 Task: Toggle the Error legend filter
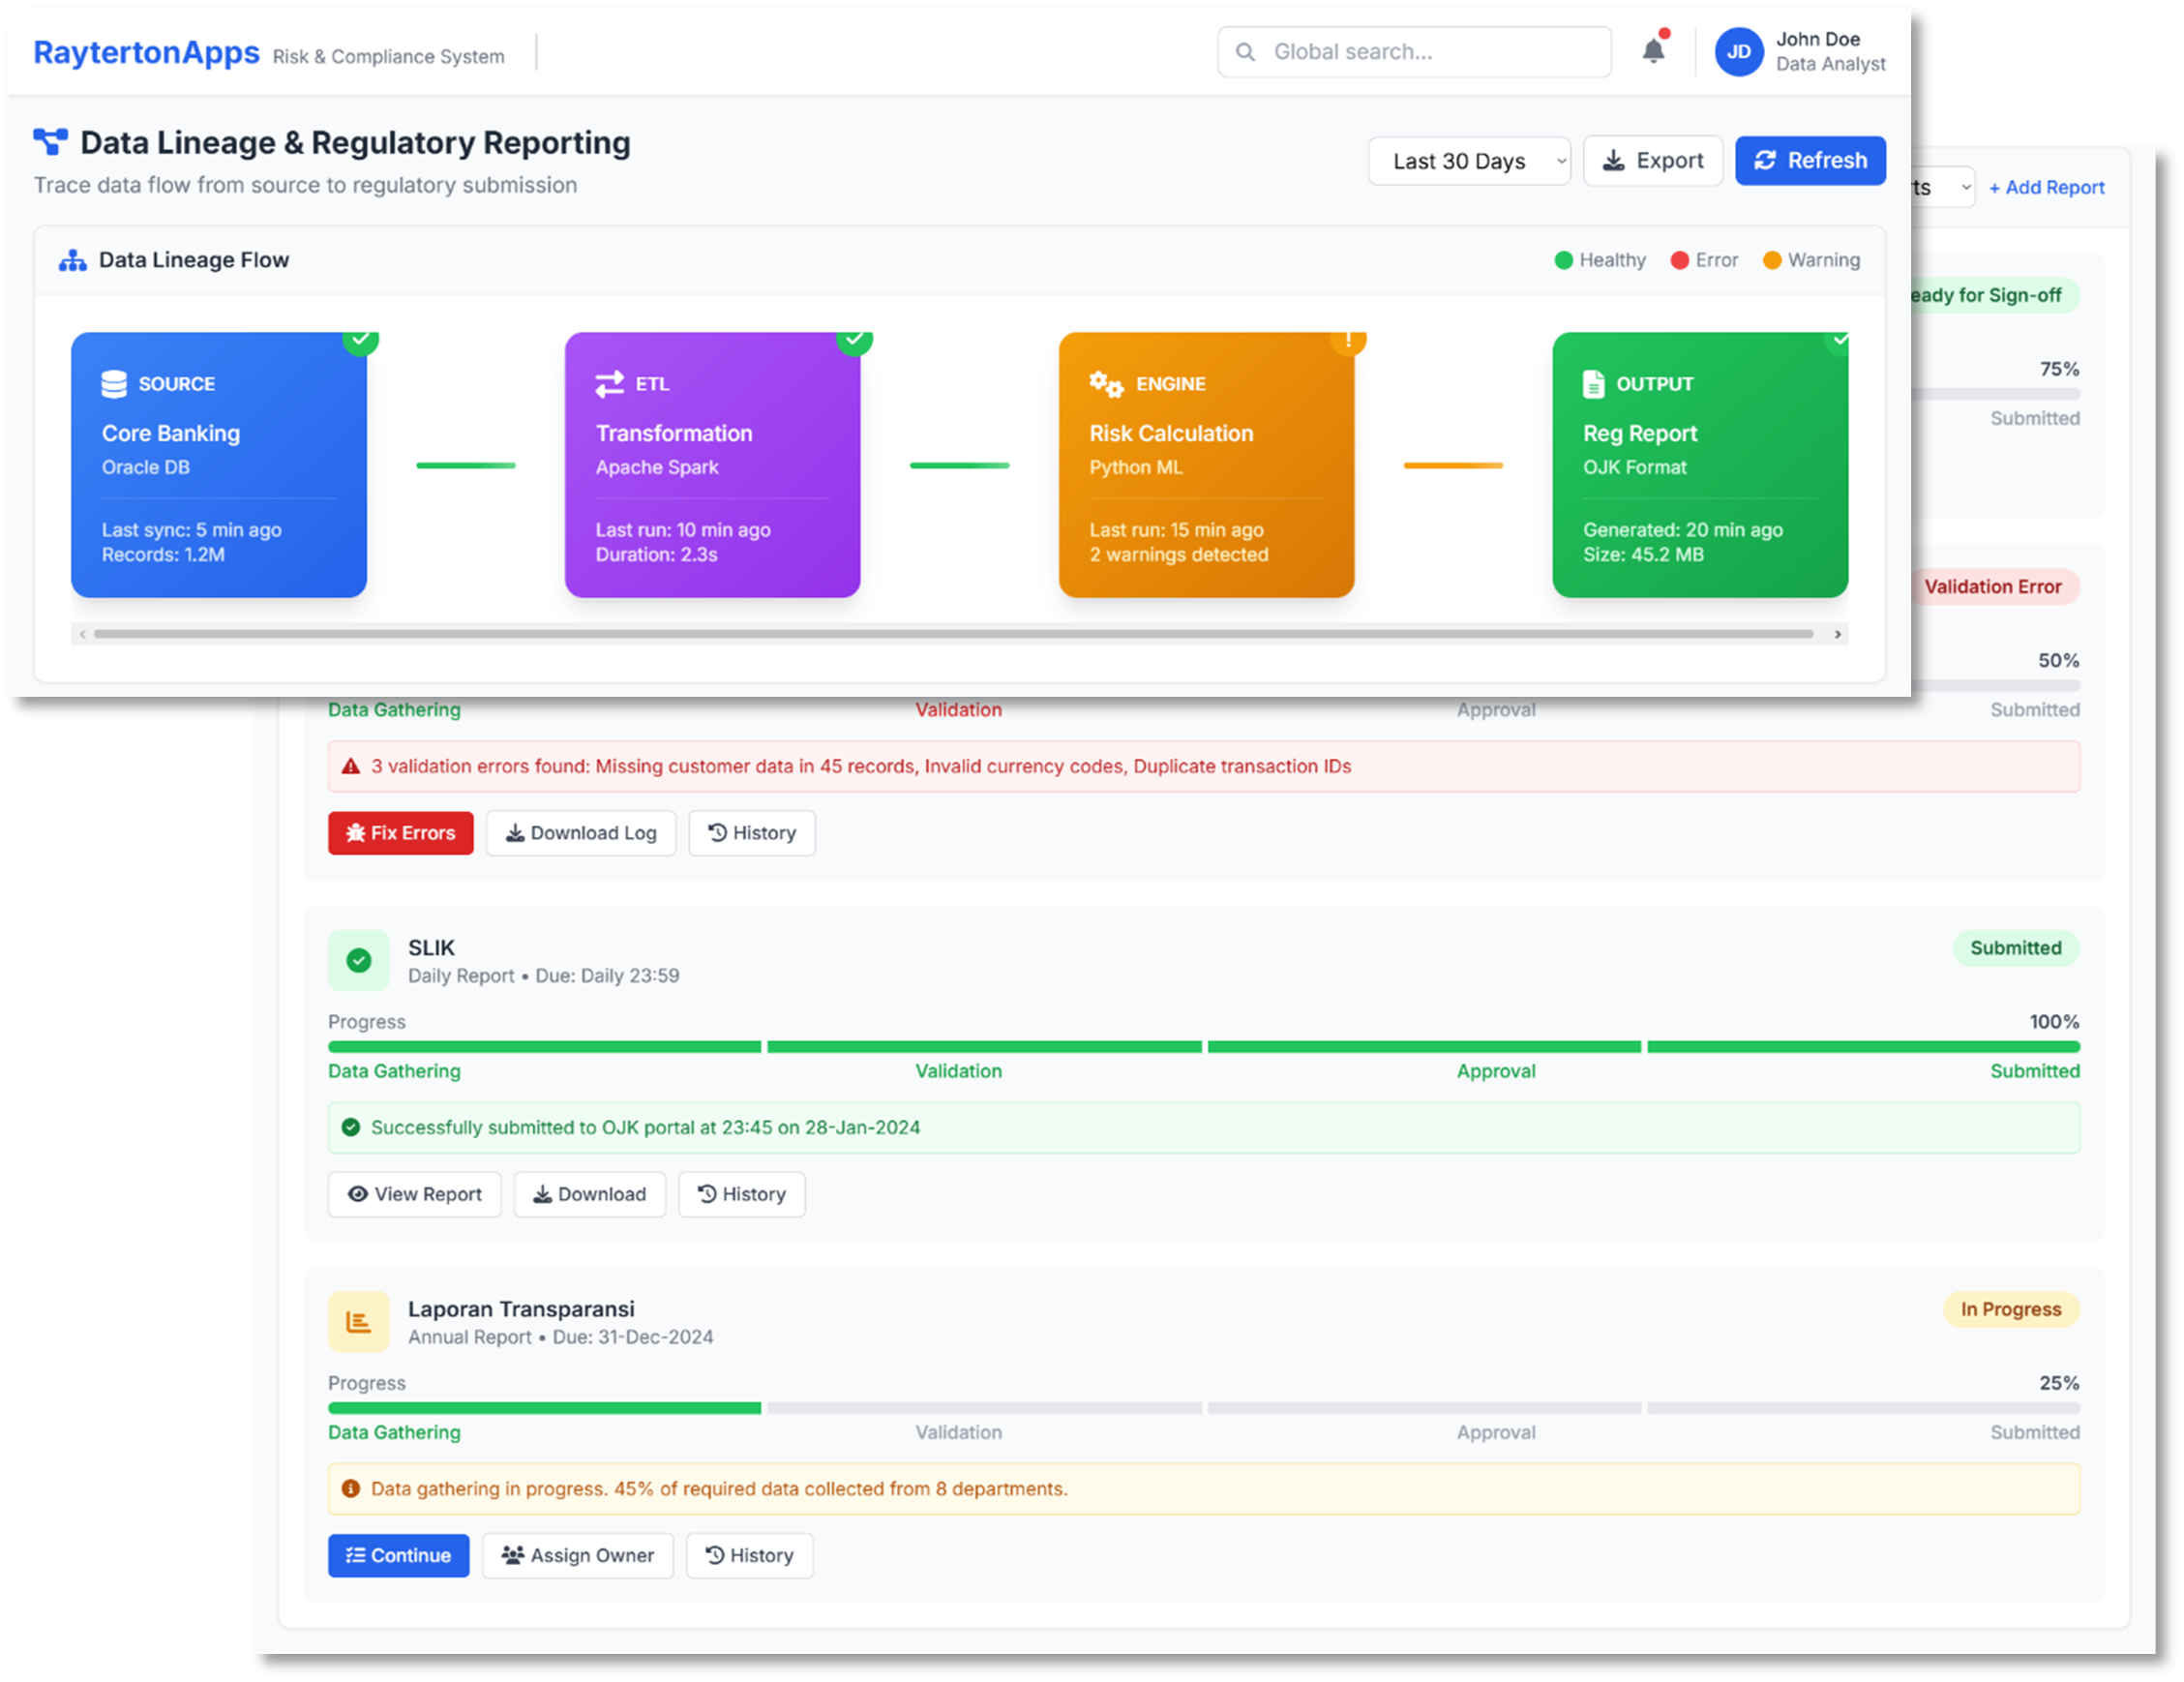tap(1704, 260)
